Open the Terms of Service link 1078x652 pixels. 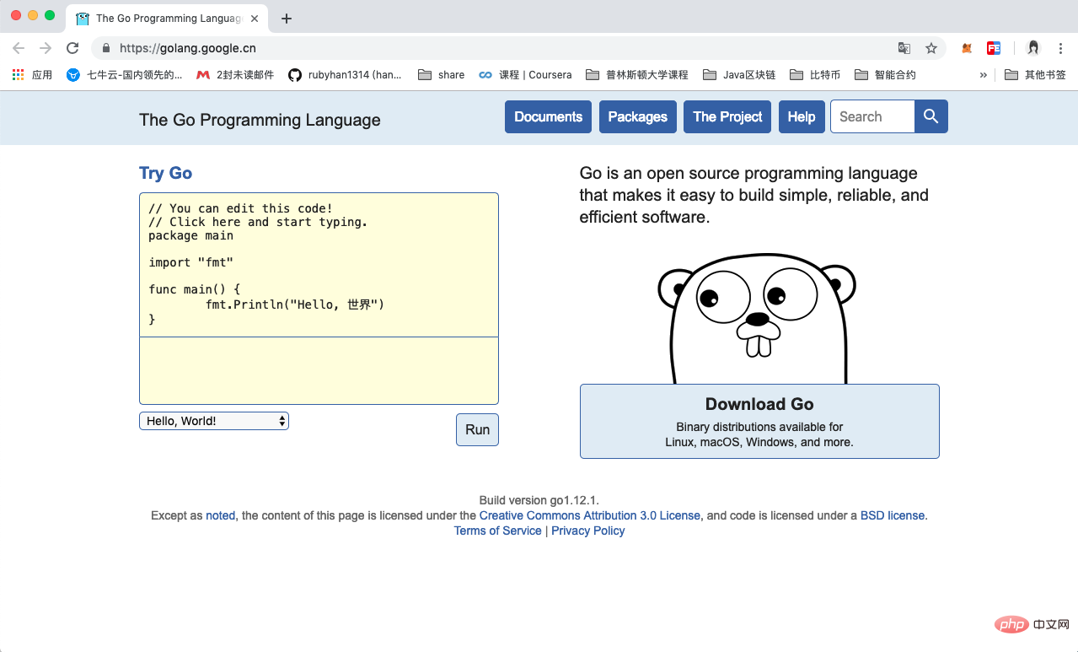pyautogui.click(x=498, y=531)
